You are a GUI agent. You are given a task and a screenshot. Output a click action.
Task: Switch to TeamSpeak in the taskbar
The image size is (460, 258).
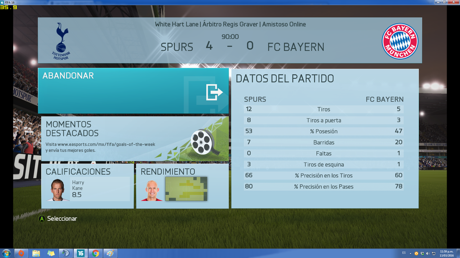click(x=66, y=253)
